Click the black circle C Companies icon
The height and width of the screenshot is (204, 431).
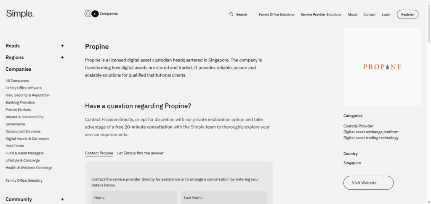[x=95, y=14]
